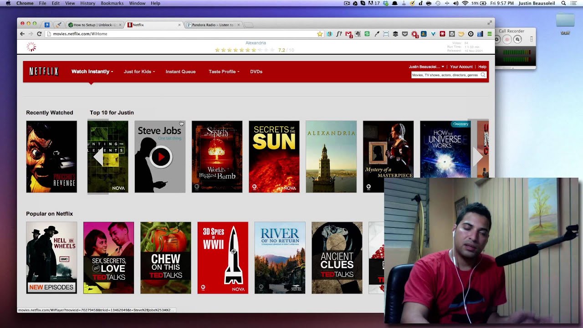The height and width of the screenshot is (328, 583).
Task: Open the Gmail checker extension icon
Action: 348,34
